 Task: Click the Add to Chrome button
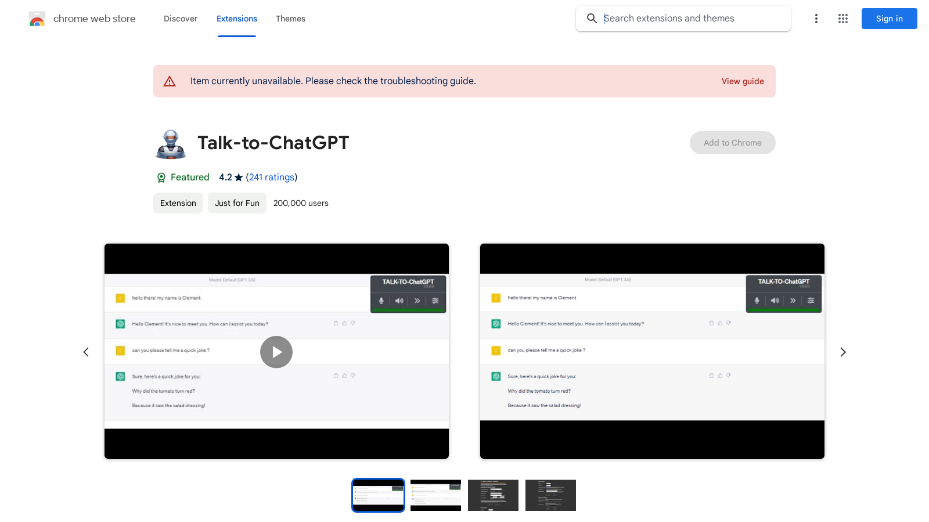(x=733, y=143)
